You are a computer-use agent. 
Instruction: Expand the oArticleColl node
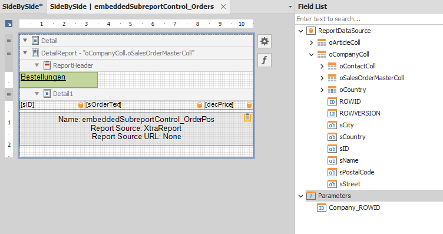click(x=312, y=42)
